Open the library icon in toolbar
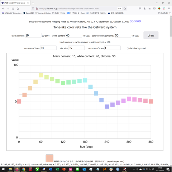172x172 pixels. click(149, 9)
